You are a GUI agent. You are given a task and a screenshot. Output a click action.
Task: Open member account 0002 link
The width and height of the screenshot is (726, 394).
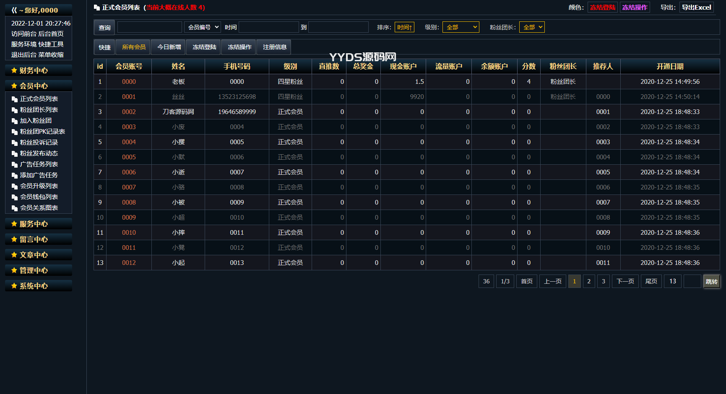tap(129, 112)
